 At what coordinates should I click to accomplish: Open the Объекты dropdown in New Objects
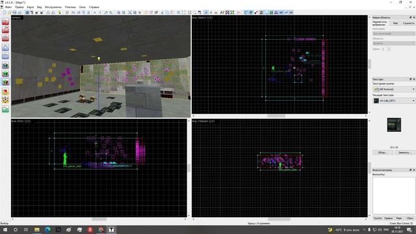pyautogui.click(x=394, y=43)
